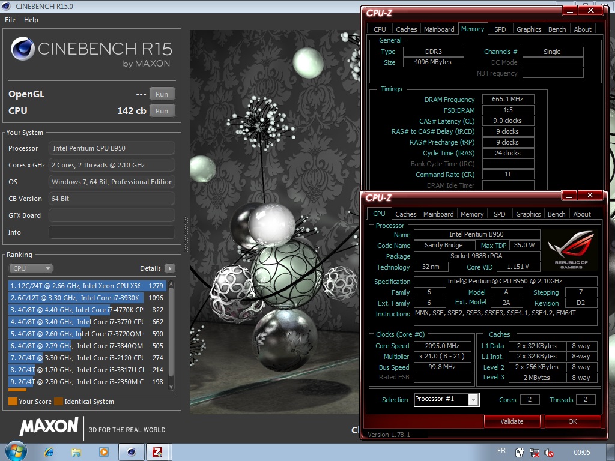615x461 pixels.
Task: Select ranking row Core i5-3317U 214
Action: pos(87,370)
